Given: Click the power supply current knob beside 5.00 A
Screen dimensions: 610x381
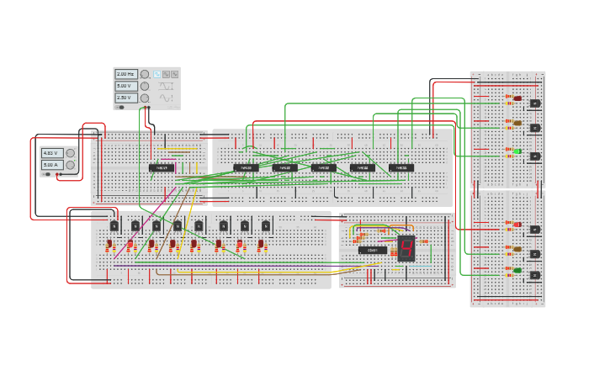Looking at the screenshot, I should pos(71,165).
